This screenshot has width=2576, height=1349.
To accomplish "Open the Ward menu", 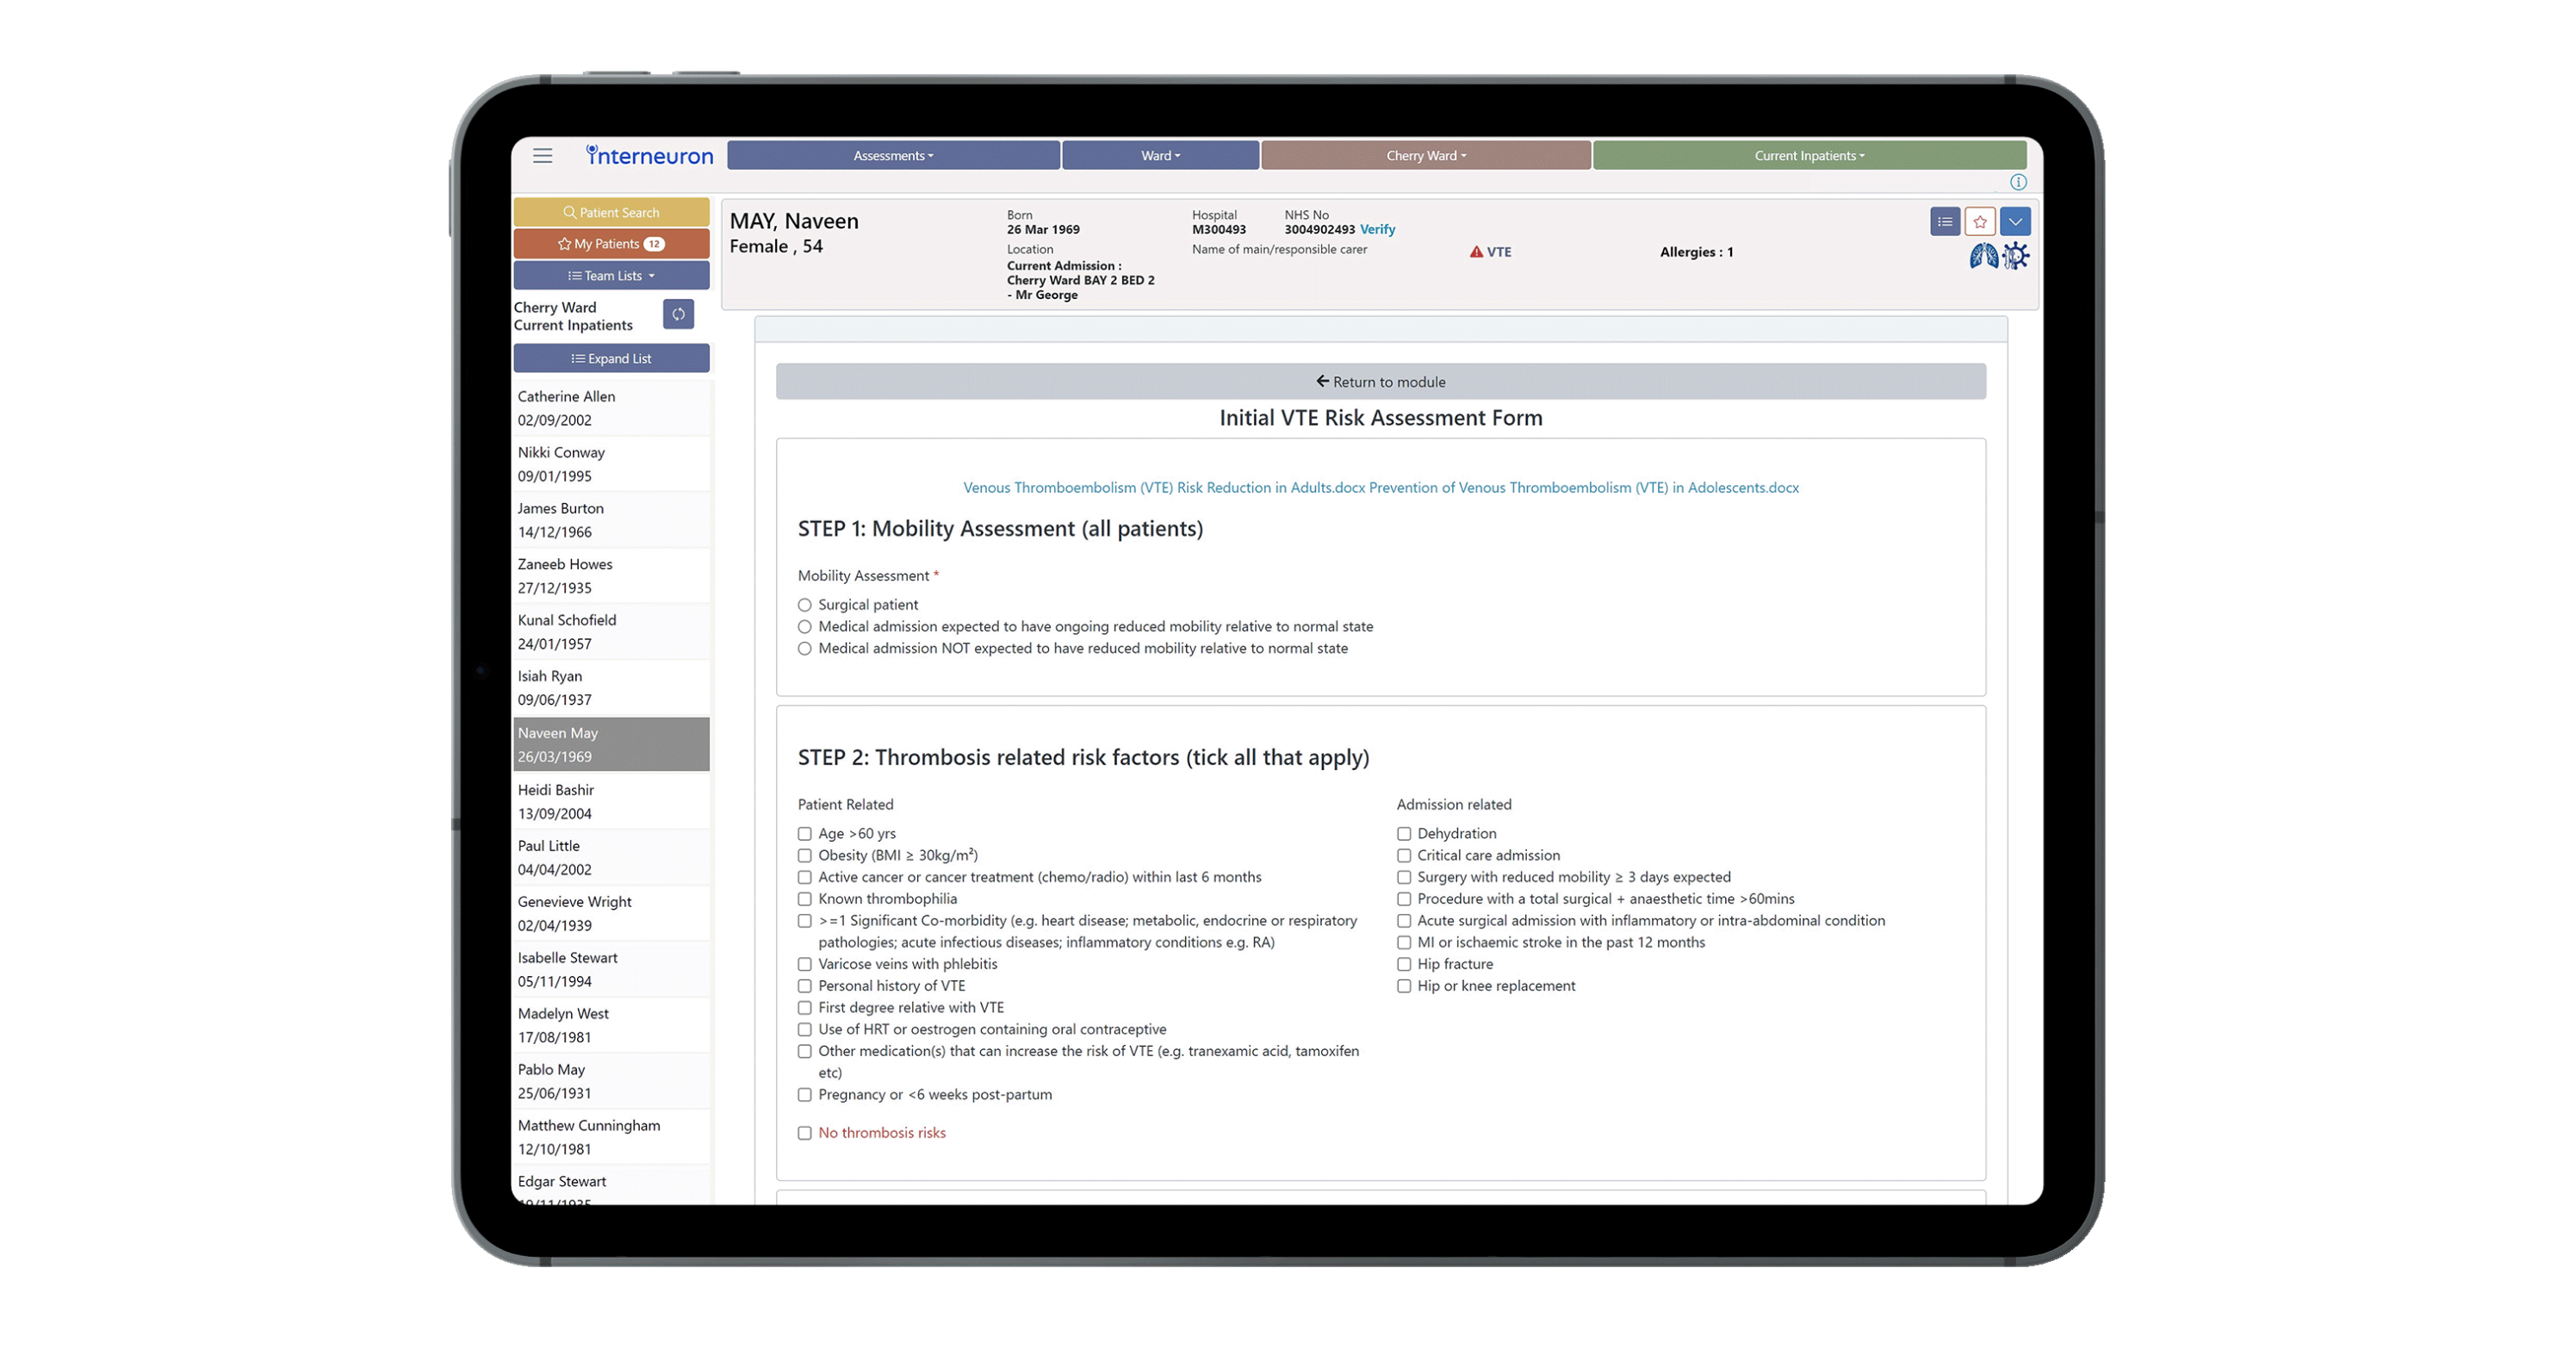I will pyautogui.click(x=1160, y=156).
